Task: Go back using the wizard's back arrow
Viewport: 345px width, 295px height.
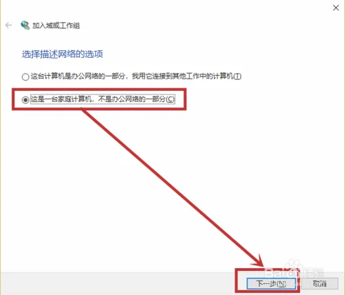Action: click(8, 26)
